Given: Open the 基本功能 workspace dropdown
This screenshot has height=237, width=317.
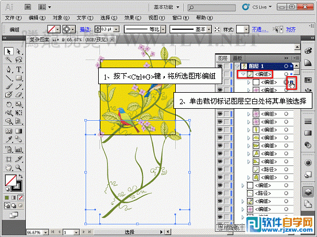Looking at the screenshot, I should (167, 7).
